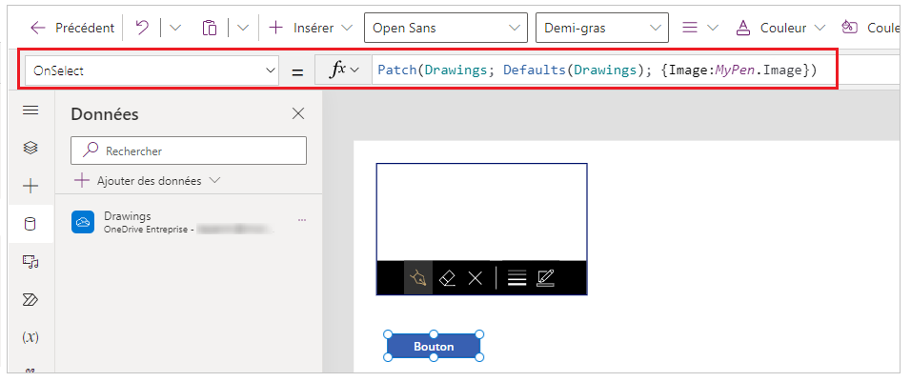Open the Media pane icon
This screenshot has height=382, width=911.
point(30,262)
